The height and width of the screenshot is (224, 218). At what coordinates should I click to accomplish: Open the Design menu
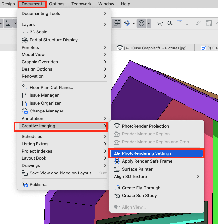(8, 4)
